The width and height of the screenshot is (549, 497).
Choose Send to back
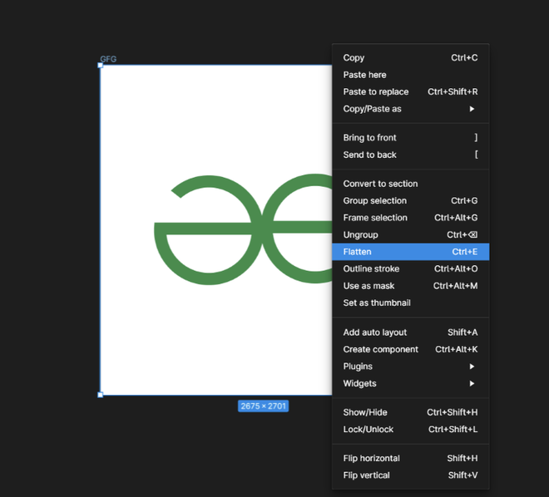[410, 155]
